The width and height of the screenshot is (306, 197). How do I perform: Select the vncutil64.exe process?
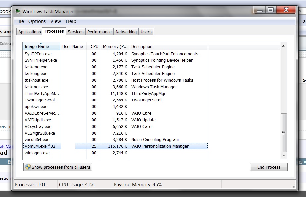[x=115, y=140]
